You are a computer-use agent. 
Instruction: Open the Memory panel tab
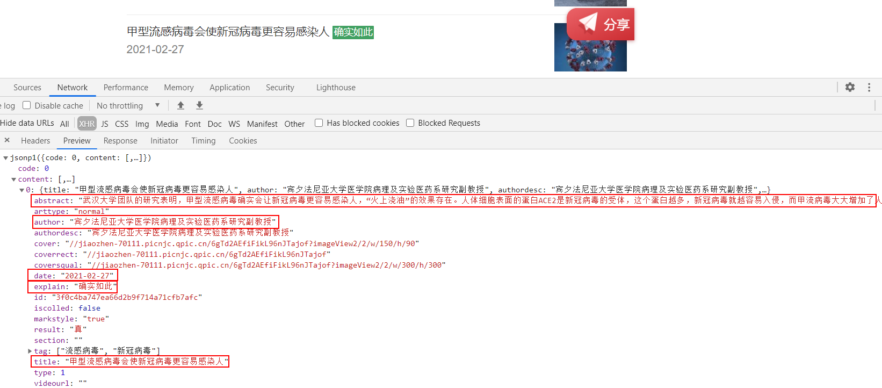pyautogui.click(x=179, y=88)
